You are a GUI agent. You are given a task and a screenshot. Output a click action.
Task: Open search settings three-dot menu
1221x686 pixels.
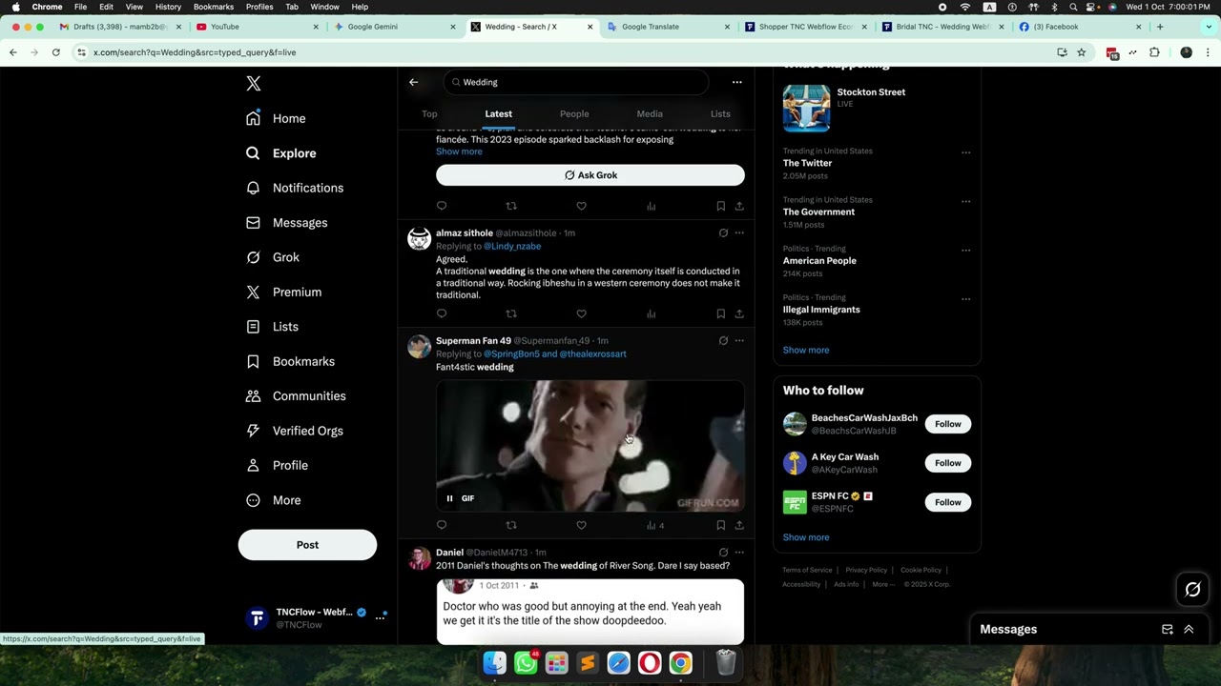[736, 82]
